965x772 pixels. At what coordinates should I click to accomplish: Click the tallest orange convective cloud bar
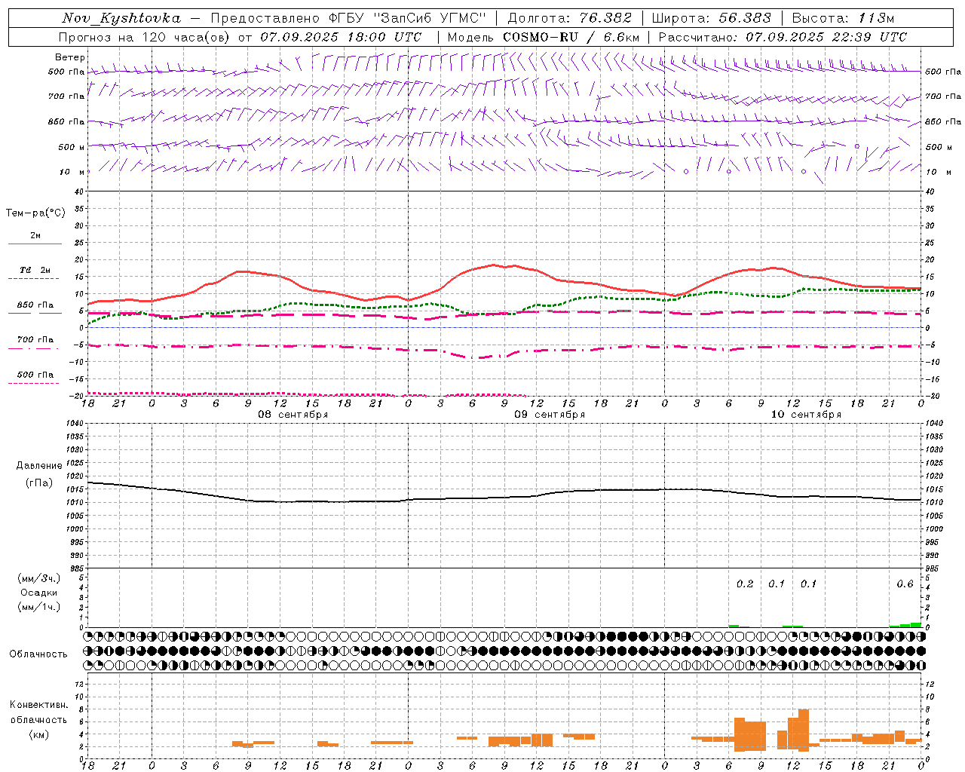click(804, 730)
